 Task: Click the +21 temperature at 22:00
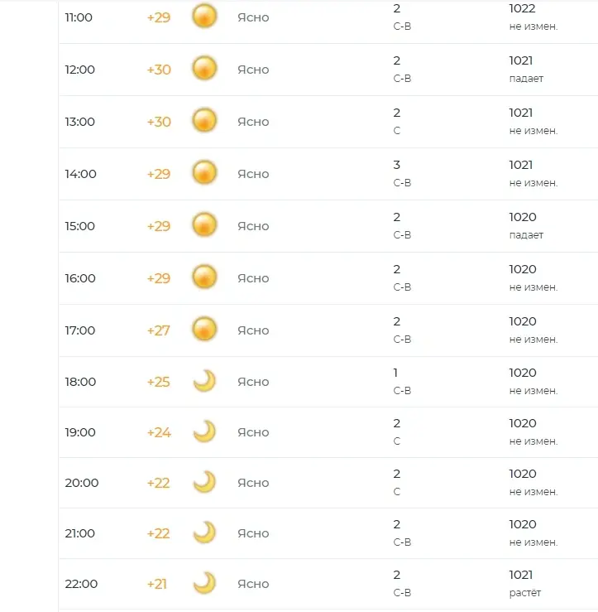click(157, 584)
